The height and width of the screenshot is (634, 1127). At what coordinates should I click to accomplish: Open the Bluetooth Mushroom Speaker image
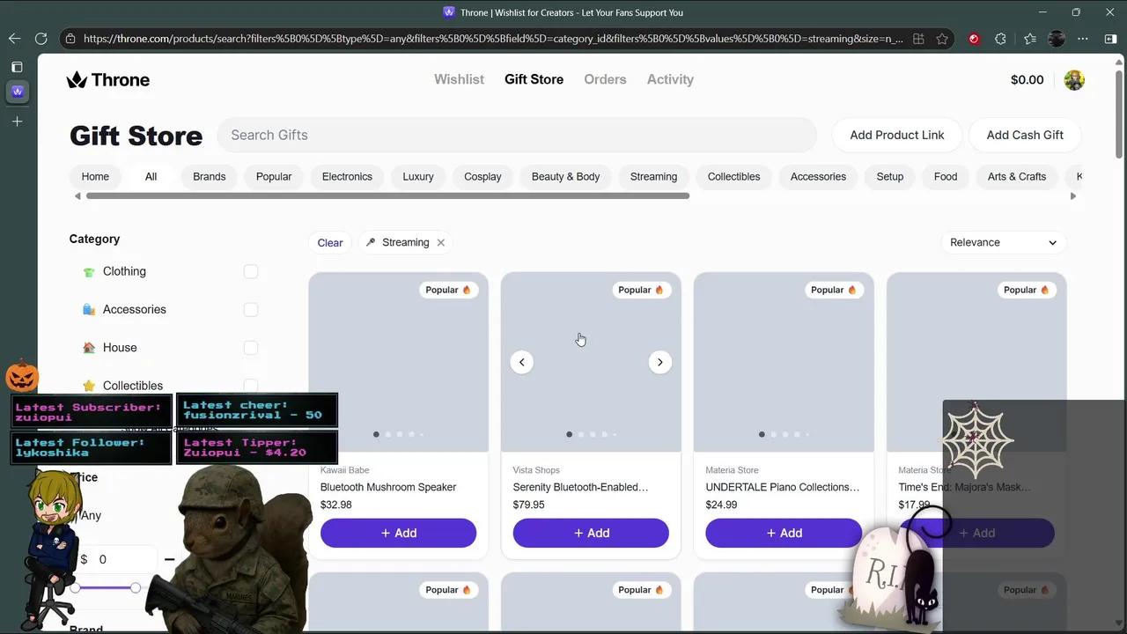click(398, 362)
